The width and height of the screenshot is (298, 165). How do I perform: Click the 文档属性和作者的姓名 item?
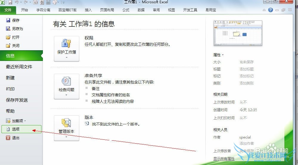click(x=111, y=95)
